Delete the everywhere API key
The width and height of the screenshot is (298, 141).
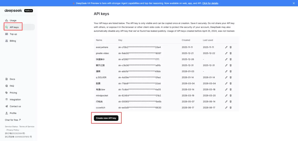pos(230,47)
